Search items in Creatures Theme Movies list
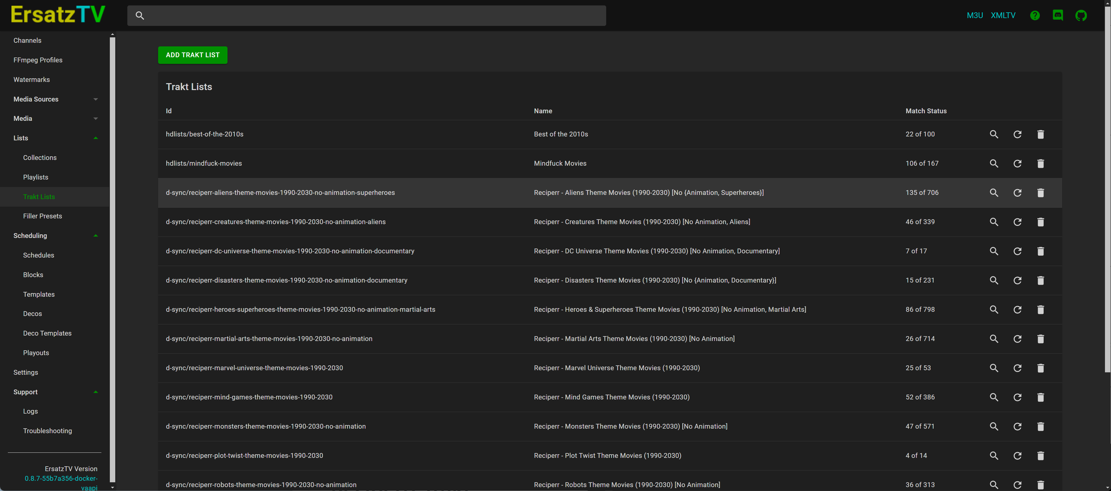1111x491 pixels. [994, 222]
